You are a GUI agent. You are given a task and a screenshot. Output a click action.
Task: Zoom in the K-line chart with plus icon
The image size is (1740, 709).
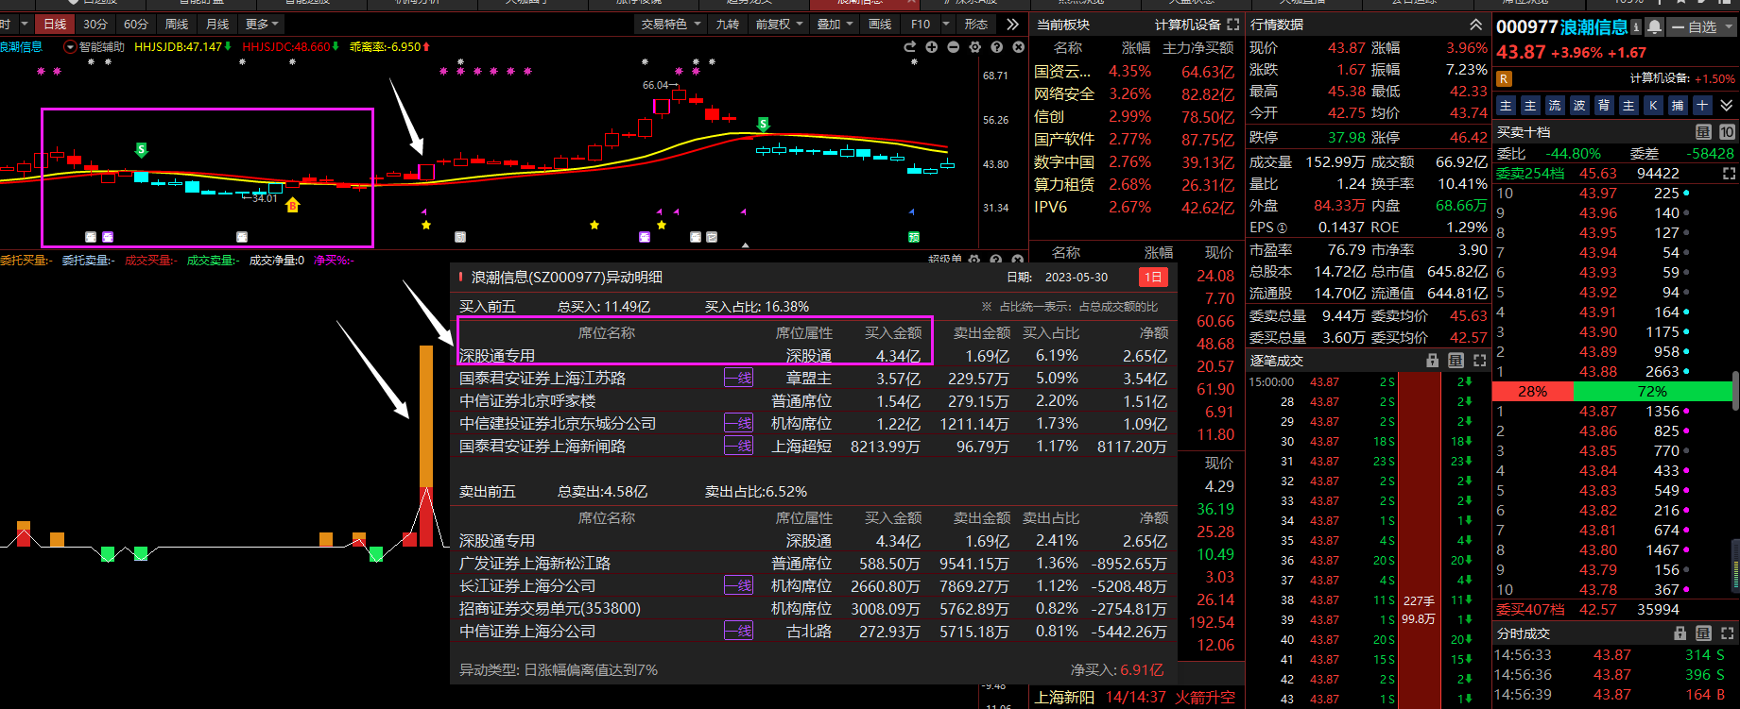(931, 46)
